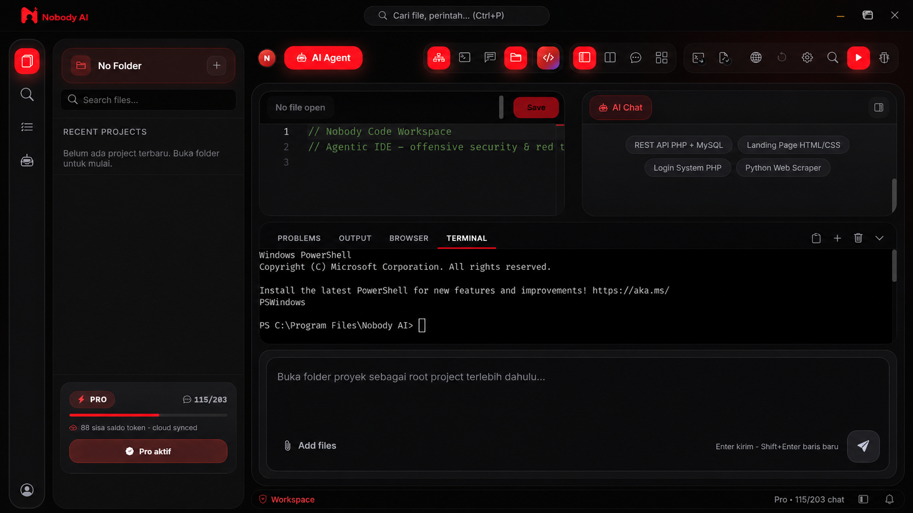The width and height of the screenshot is (913, 513).
Task: Click the bug debug icon in toolbar
Action: click(884, 58)
